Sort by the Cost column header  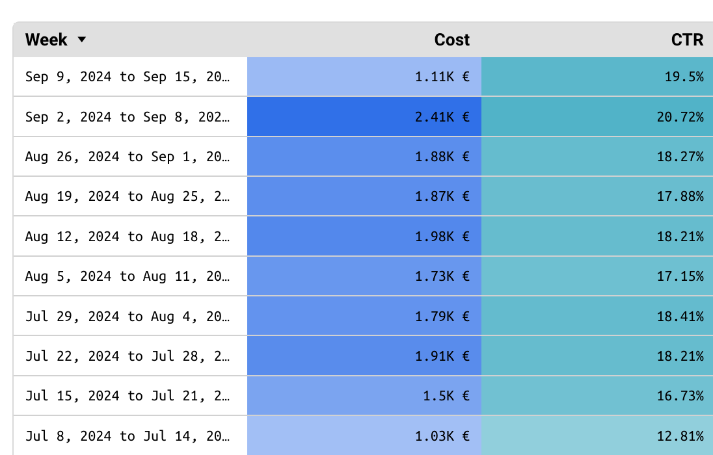pos(451,40)
